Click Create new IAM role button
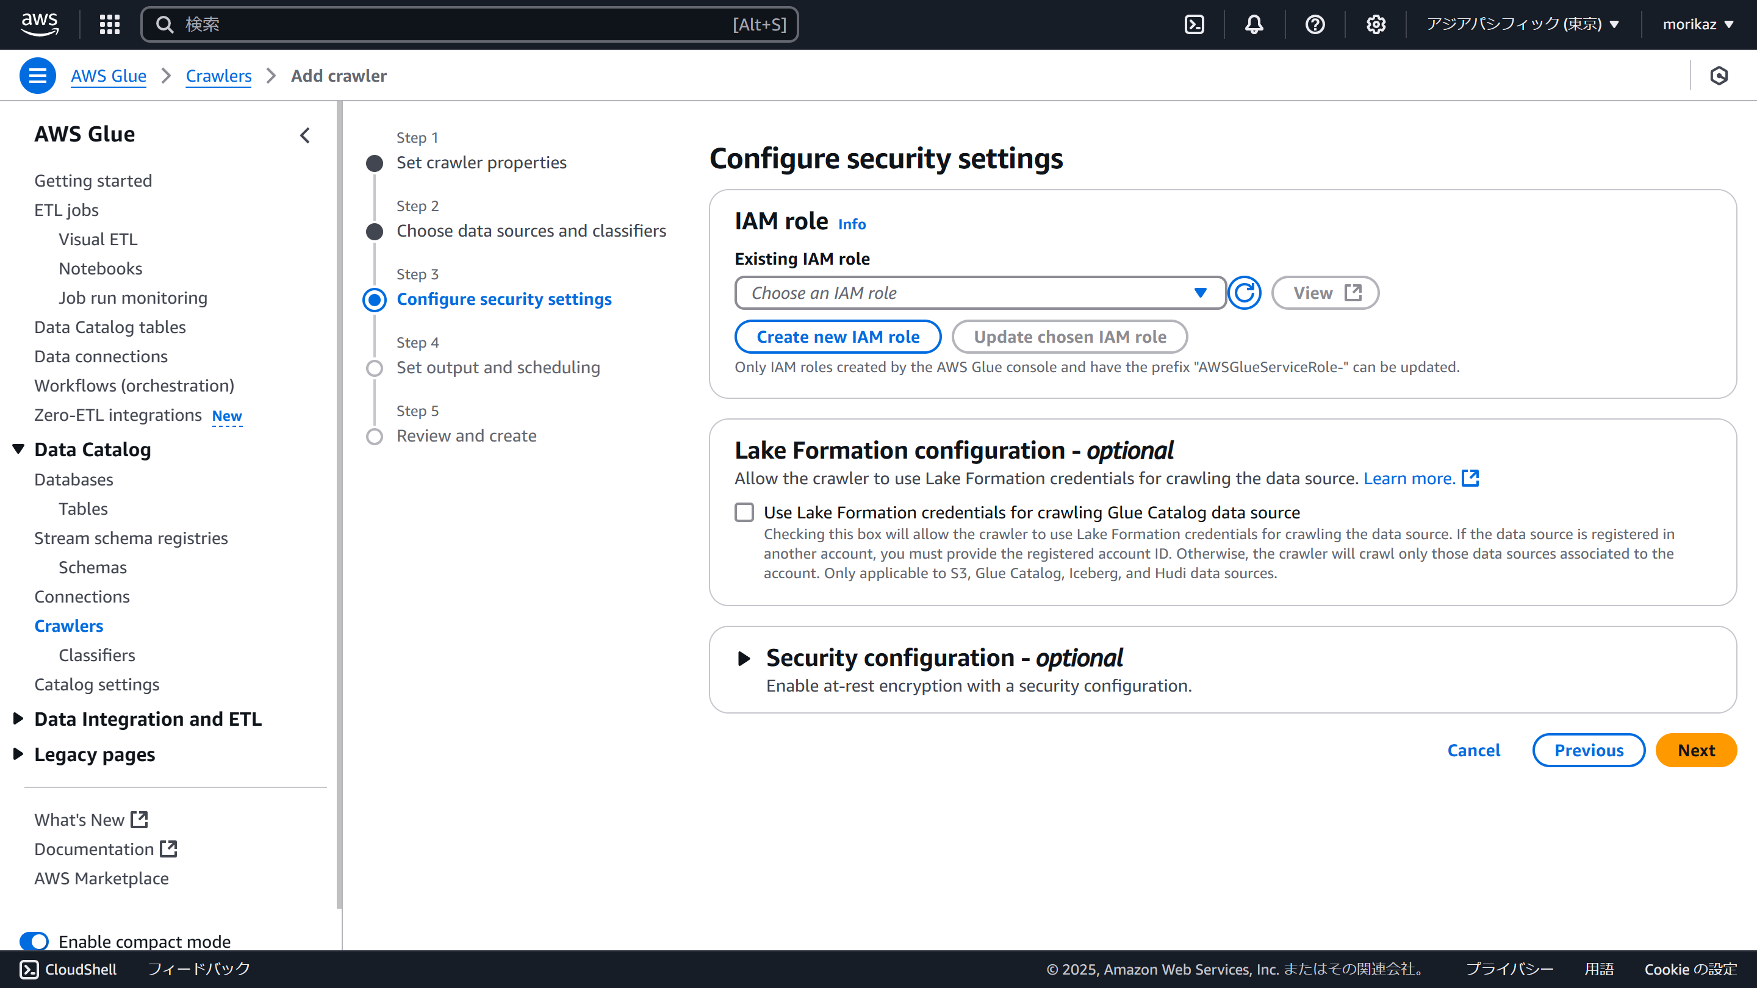 pos(838,337)
